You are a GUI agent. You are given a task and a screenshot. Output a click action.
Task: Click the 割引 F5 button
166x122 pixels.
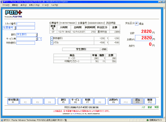[63, 101]
